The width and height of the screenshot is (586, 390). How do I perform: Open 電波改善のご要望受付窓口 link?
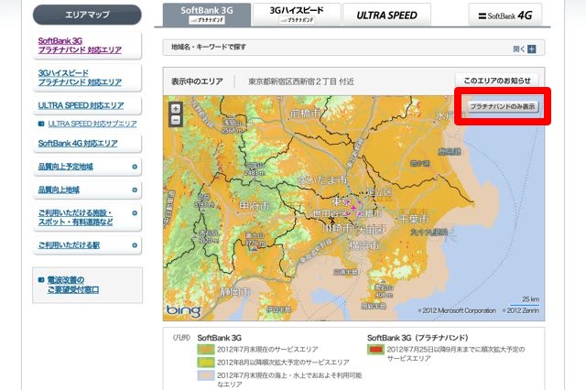click(73, 285)
